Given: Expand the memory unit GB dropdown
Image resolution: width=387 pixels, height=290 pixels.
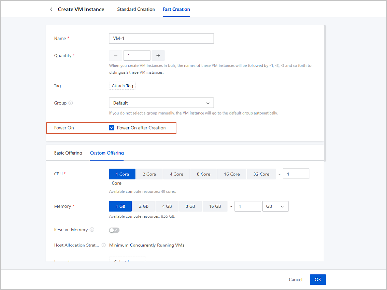Looking at the screenshot, I should (x=275, y=206).
